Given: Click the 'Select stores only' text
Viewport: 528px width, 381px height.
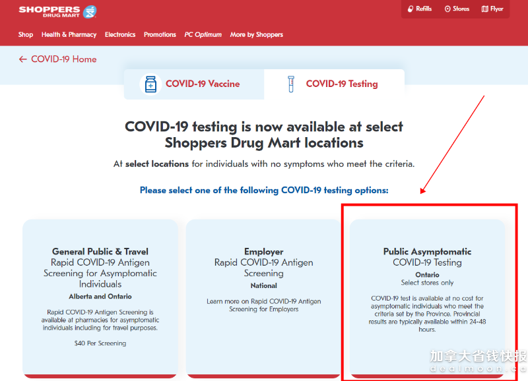Looking at the screenshot, I should (427, 283).
